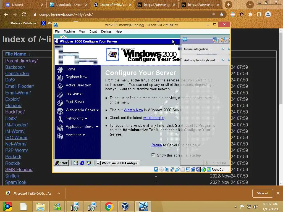Viewport: 283px width, 212px height.
Task: Open the Print Server section
Action: click(75, 102)
